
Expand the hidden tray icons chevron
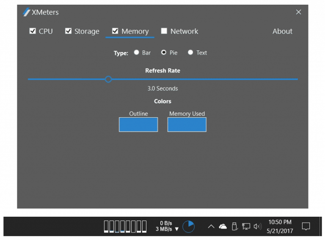tap(211, 226)
